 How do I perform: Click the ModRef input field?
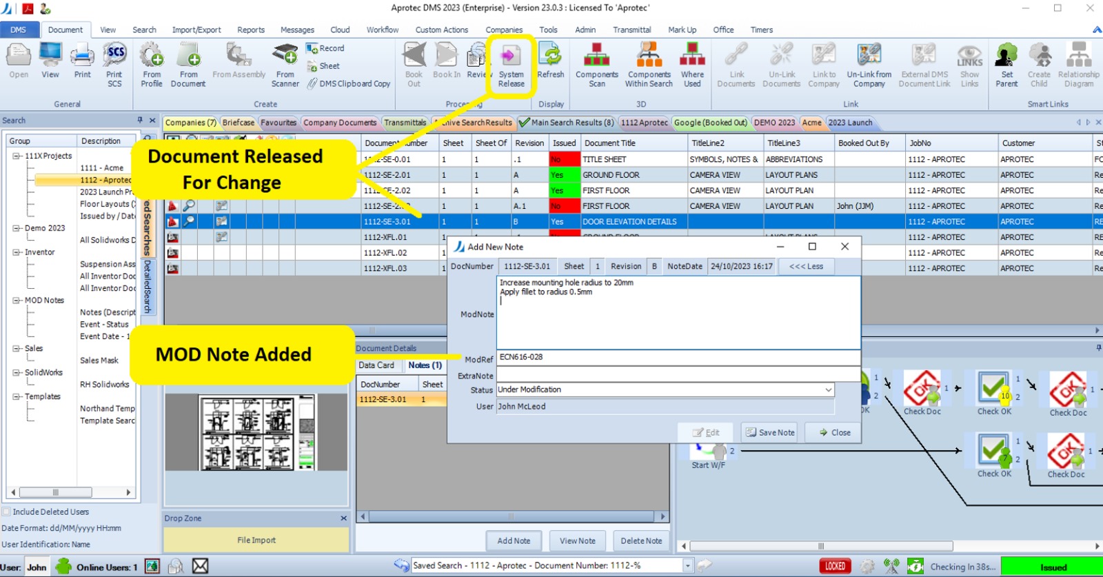point(678,357)
